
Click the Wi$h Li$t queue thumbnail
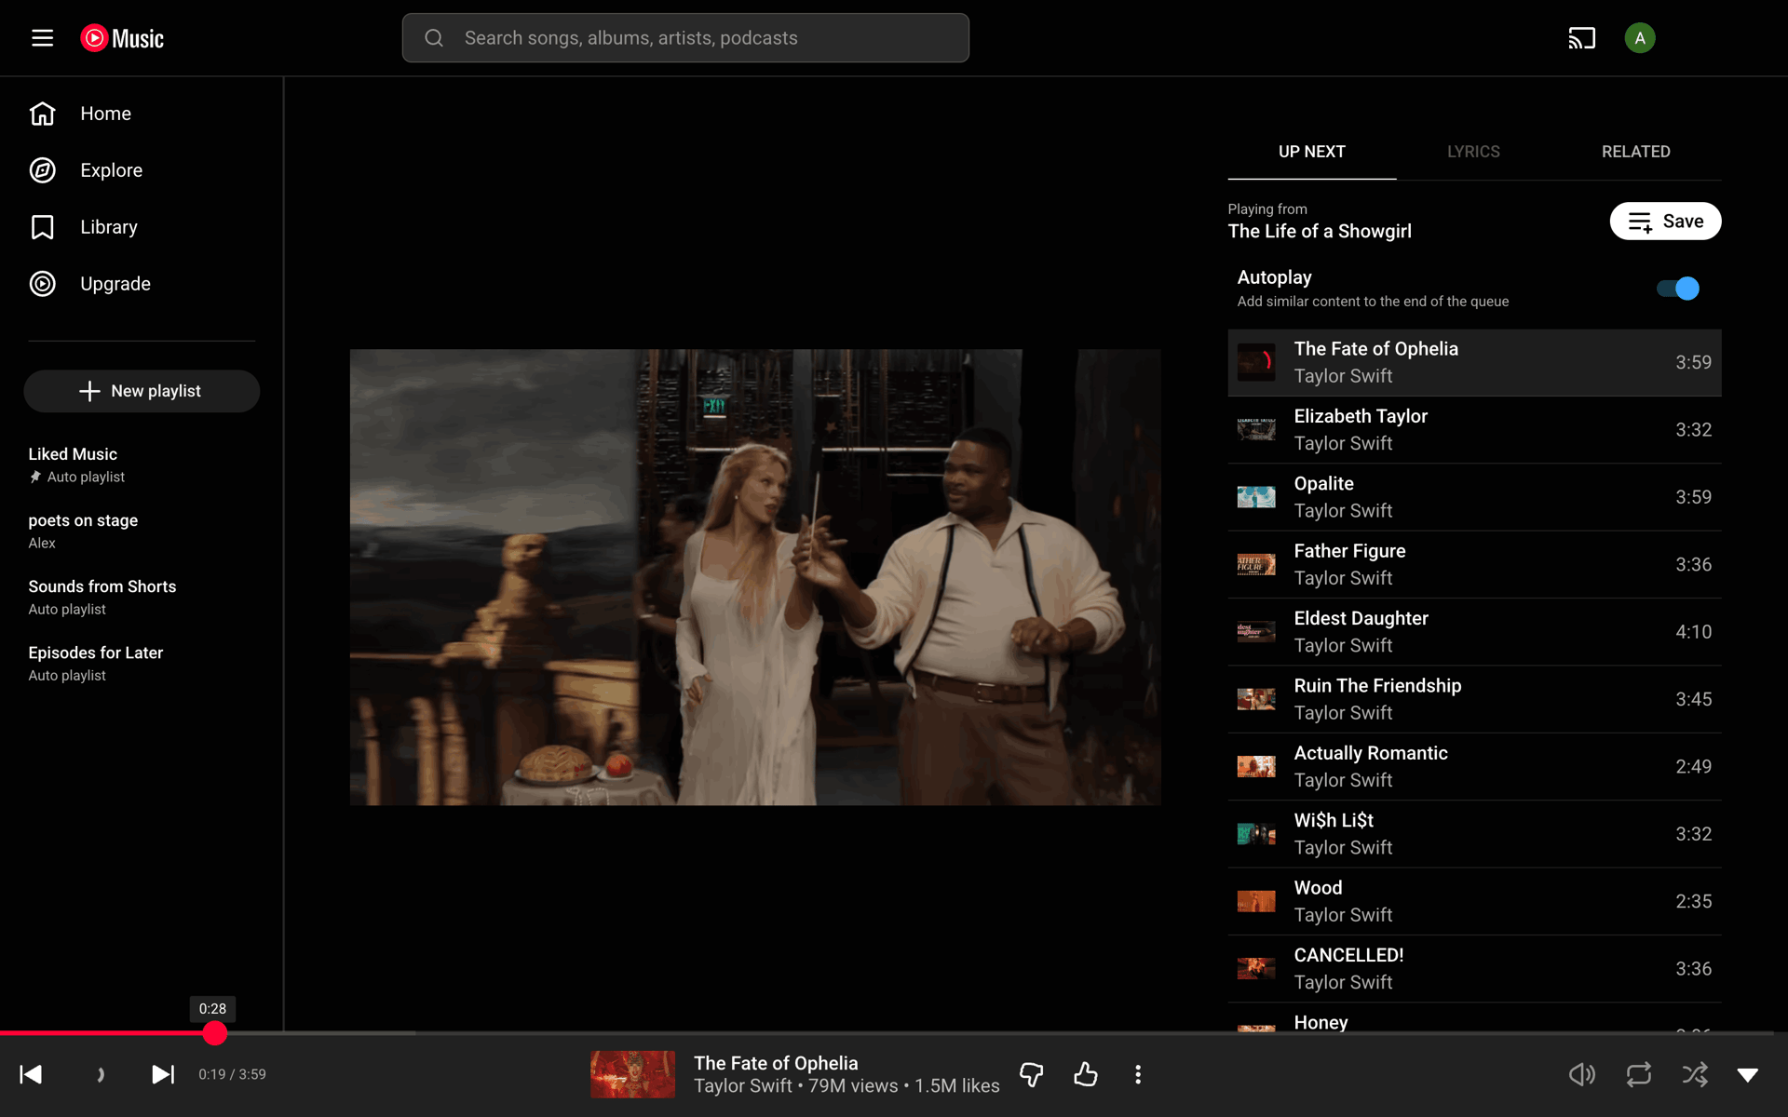coord(1256,834)
